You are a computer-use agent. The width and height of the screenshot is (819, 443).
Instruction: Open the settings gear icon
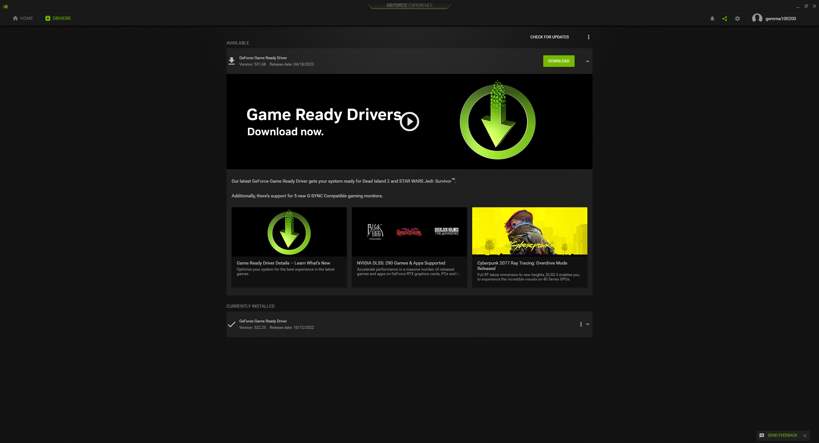(737, 19)
